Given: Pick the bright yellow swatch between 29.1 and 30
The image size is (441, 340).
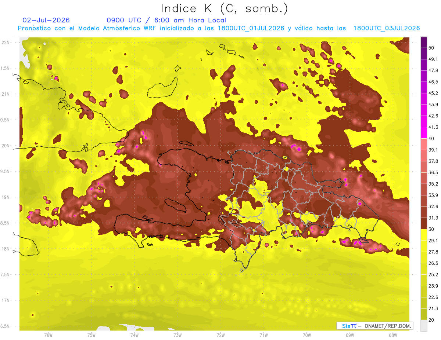Looking at the screenshot, I should (x=424, y=235).
